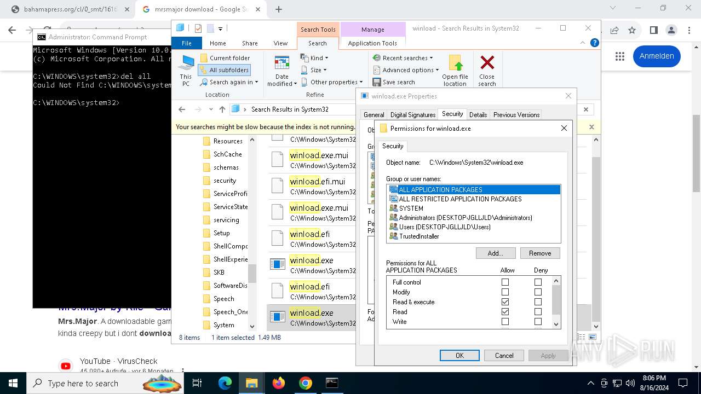Check Deny for Read permission
This screenshot has height=394, width=701.
538,312
